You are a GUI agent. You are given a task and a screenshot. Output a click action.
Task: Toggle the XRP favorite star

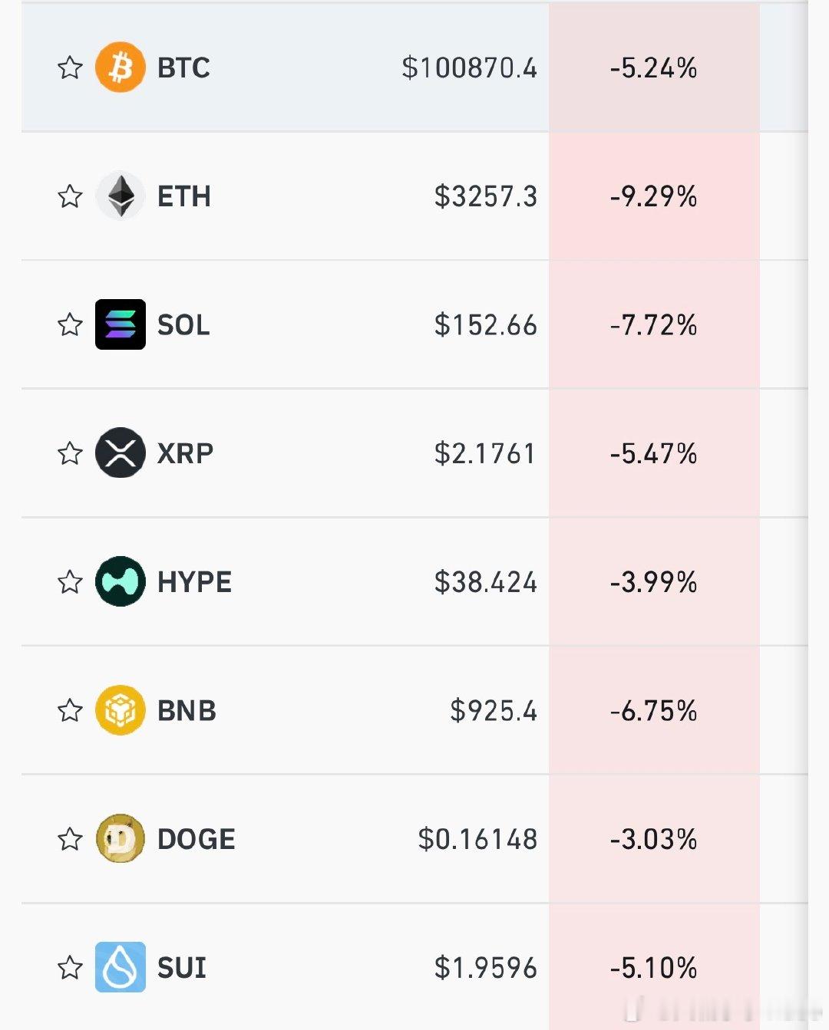pos(70,453)
